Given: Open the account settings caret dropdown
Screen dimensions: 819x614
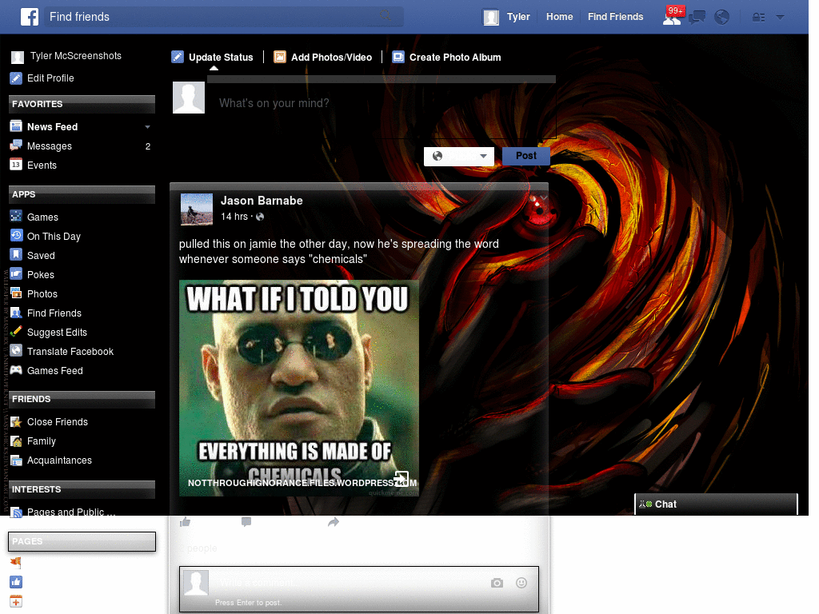Looking at the screenshot, I should coord(780,17).
